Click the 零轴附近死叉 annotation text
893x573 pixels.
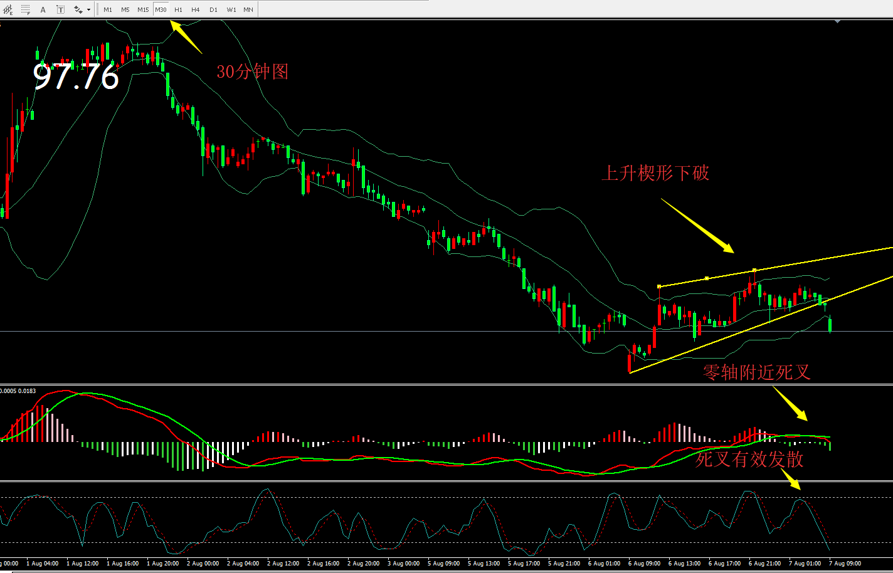756,372
